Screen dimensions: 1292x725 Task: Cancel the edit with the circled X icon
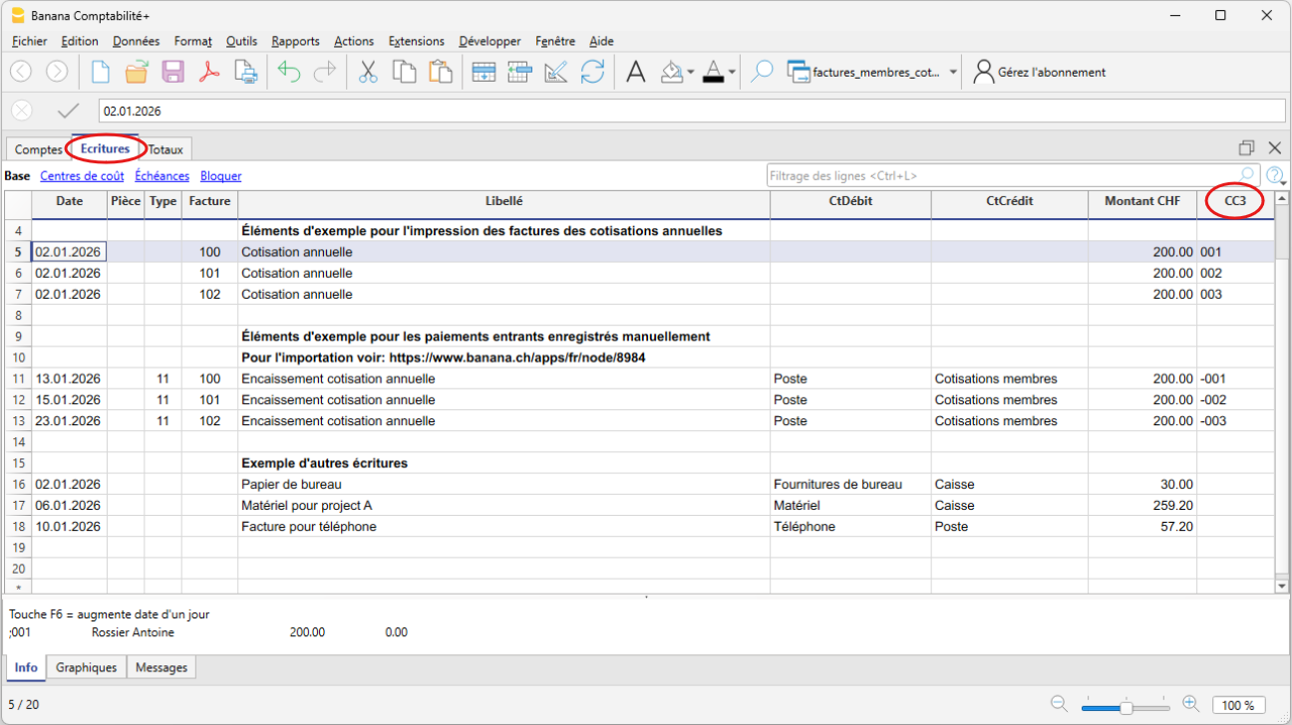click(x=22, y=111)
